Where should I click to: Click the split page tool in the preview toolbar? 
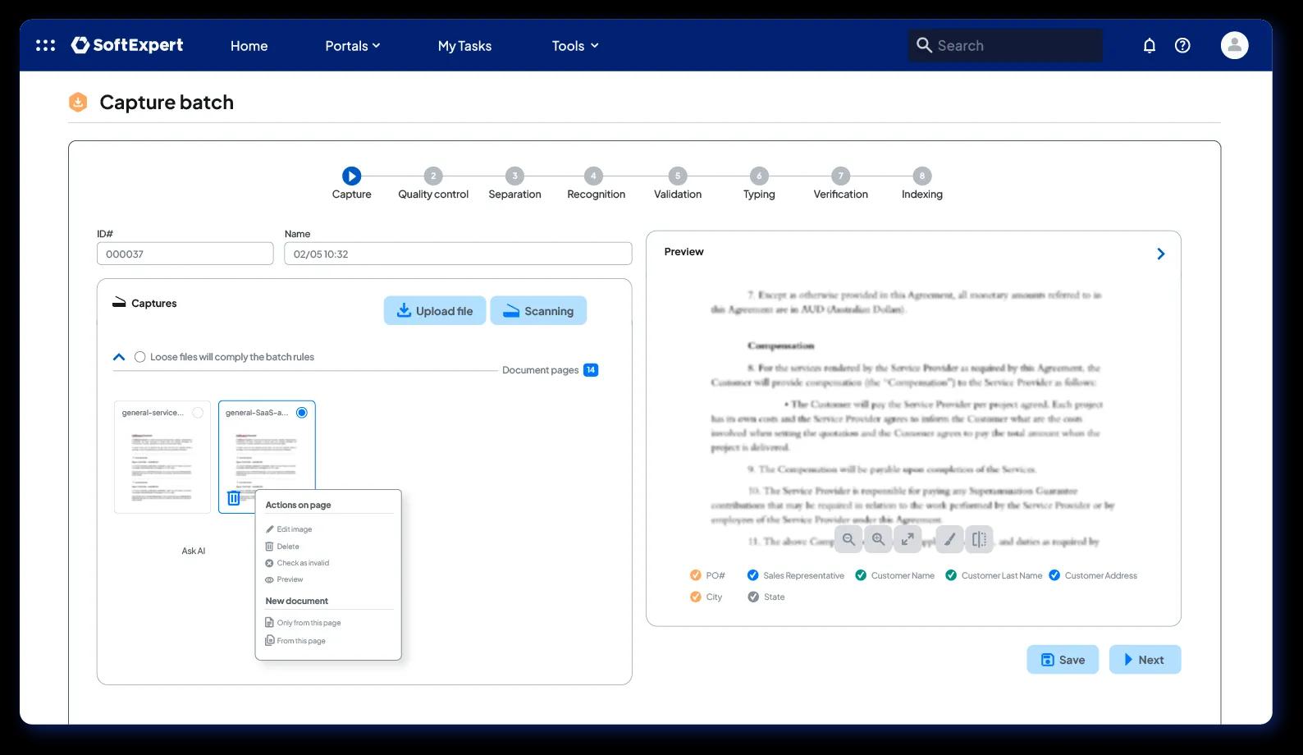pos(979,539)
